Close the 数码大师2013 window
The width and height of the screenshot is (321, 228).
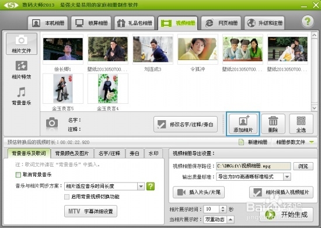point(316,5)
